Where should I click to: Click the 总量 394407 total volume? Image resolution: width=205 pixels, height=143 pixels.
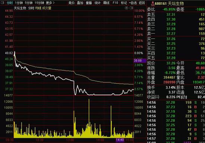170,78
